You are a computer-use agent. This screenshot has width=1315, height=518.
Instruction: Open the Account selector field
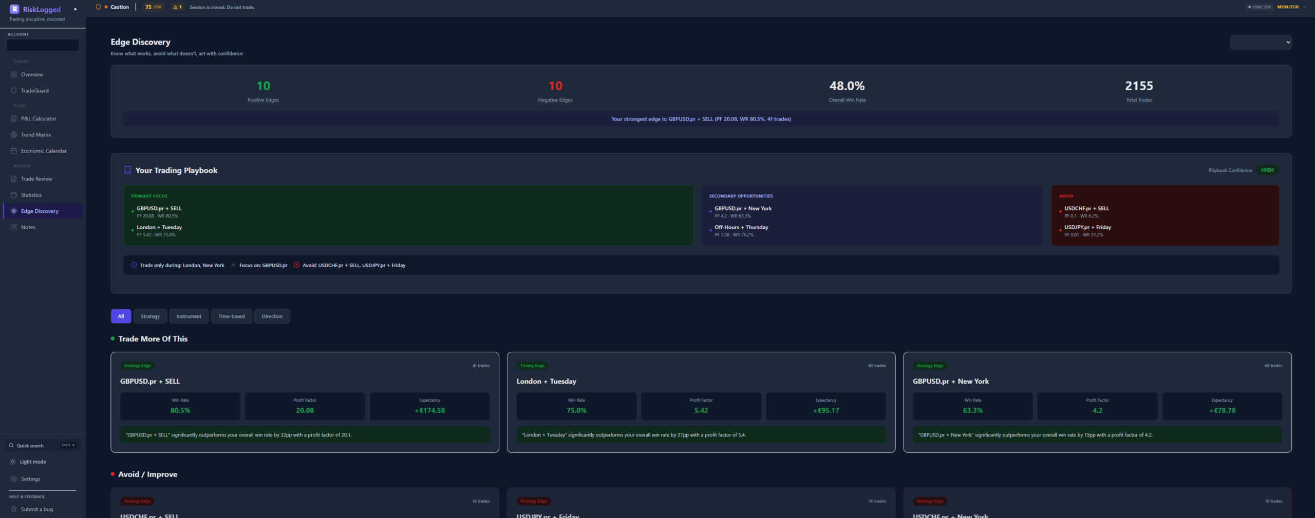pos(43,45)
